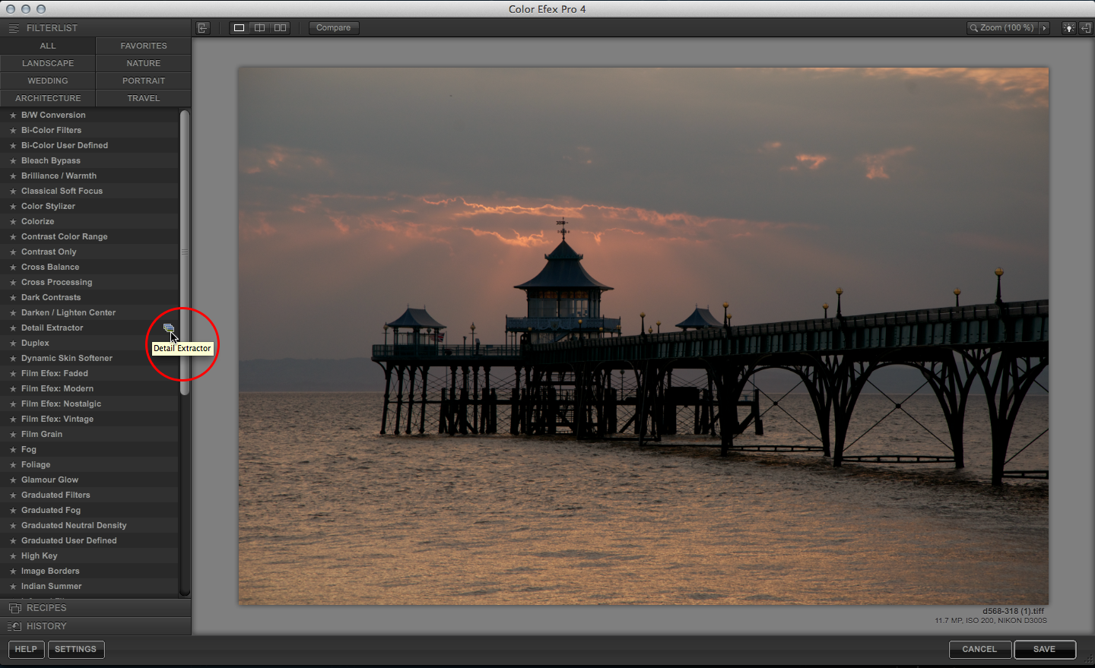Image resolution: width=1095 pixels, height=668 pixels.
Task: Click star icon beside Film Efex: Nostalgic
Action: 13,404
